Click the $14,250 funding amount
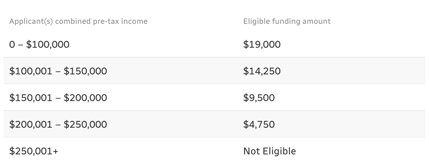Image resolution: width=429 pixels, height=167 pixels. point(262,71)
